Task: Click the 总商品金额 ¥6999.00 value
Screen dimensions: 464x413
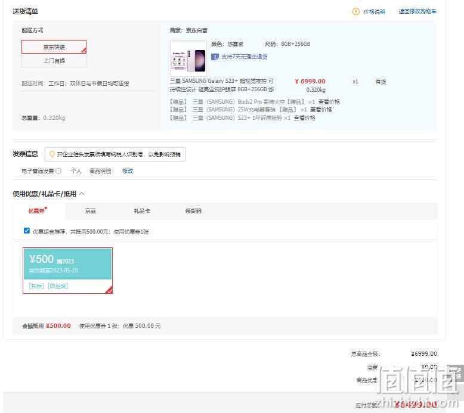Action: pyautogui.click(x=424, y=353)
